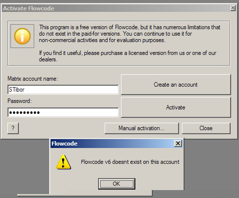Click the orange information icon
The width and height of the screenshot is (239, 198).
coord(22,36)
